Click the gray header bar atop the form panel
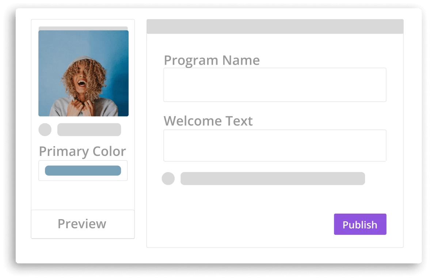The height and width of the screenshot is (279, 430). tap(275, 26)
